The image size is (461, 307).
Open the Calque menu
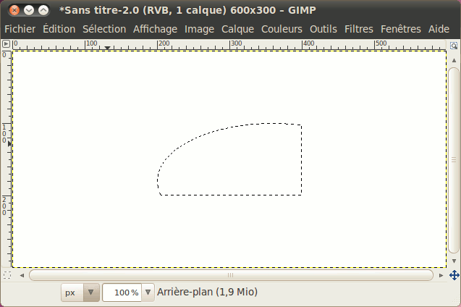[x=237, y=29]
